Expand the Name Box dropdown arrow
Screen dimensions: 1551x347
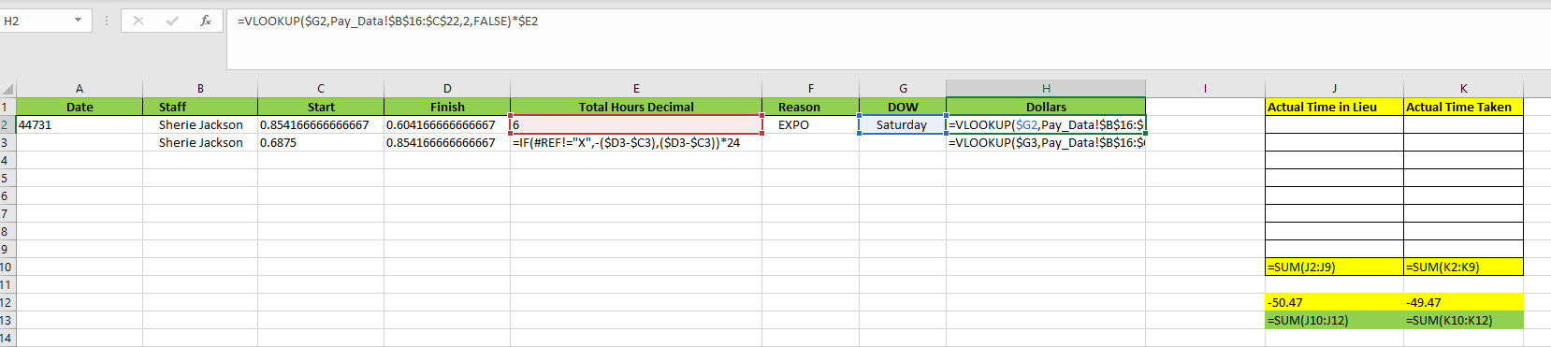pos(78,21)
